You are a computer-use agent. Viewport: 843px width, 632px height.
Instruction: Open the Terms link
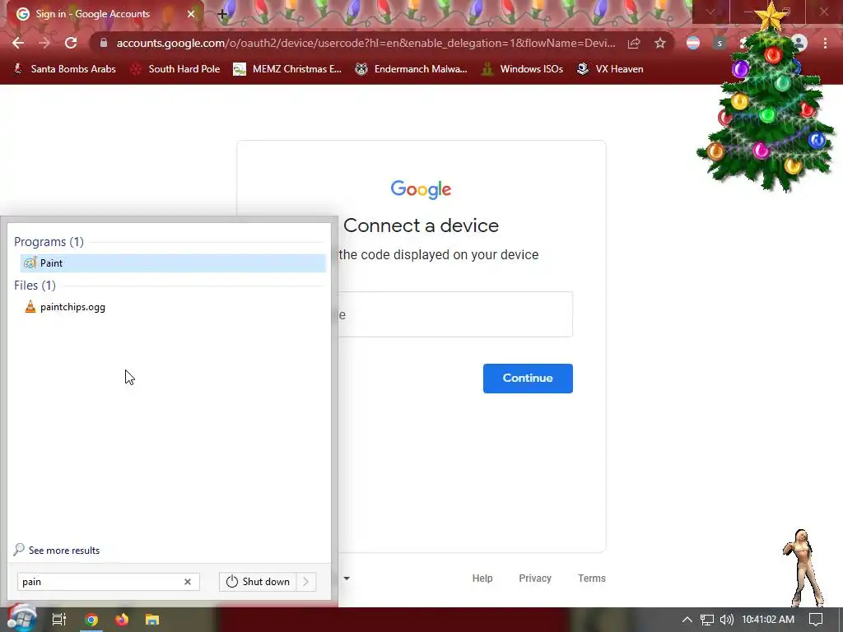tap(591, 579)
